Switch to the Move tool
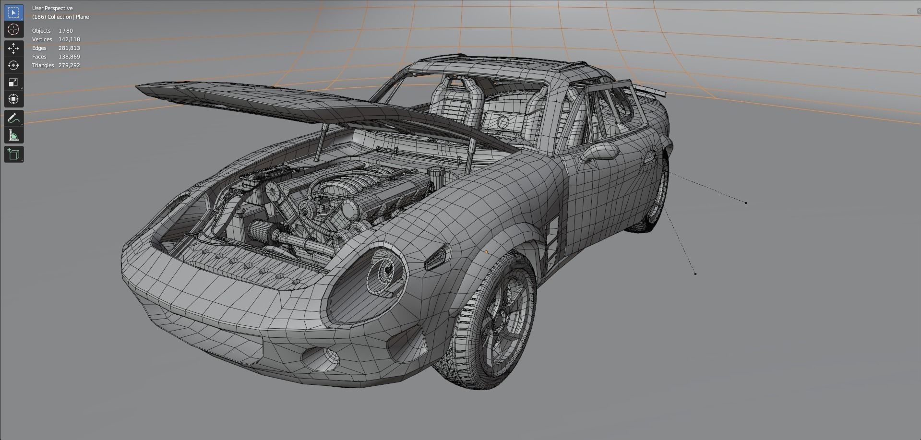Viewport: 921px width, 440px height. point(13,48)
